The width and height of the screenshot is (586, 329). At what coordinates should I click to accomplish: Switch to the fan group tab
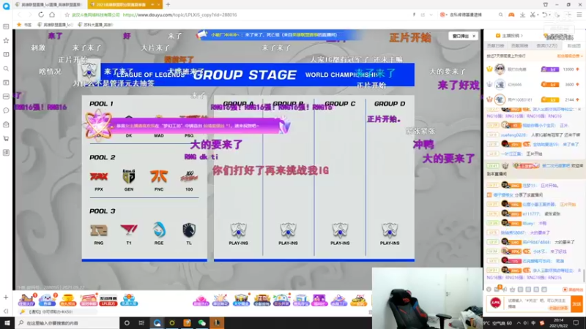574,45
